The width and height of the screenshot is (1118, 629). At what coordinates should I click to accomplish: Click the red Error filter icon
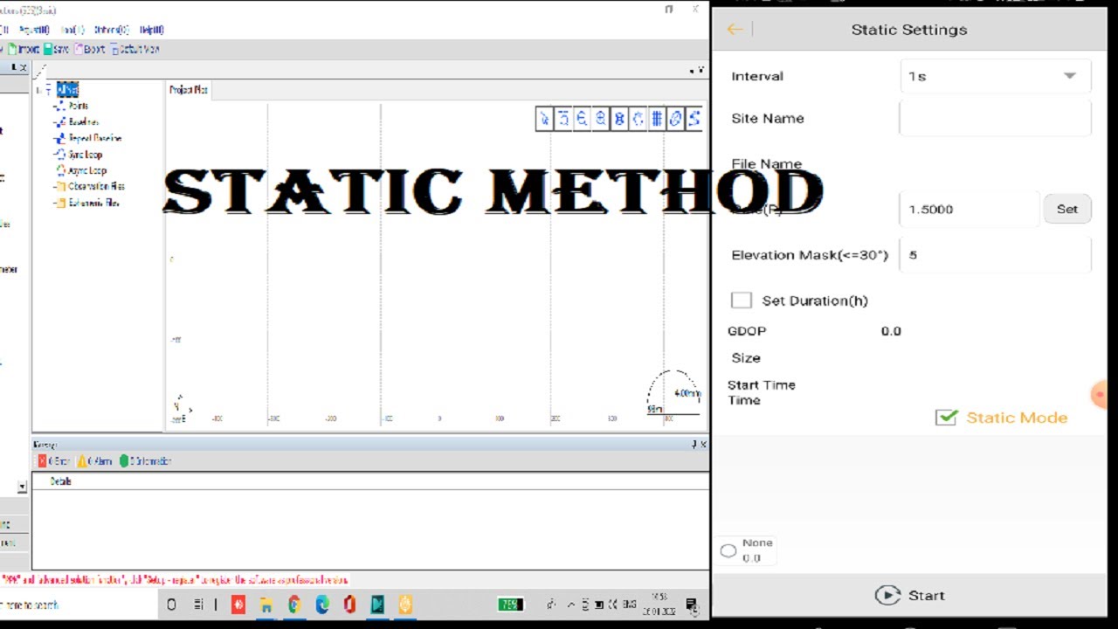pos(42,461)
